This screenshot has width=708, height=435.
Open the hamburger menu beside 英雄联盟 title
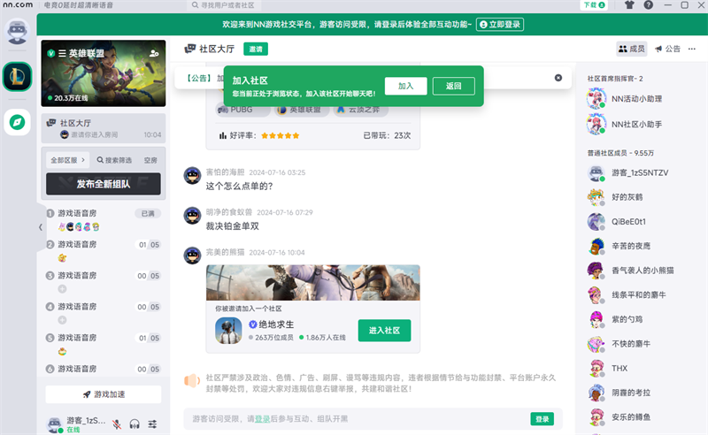pos(62,53)
